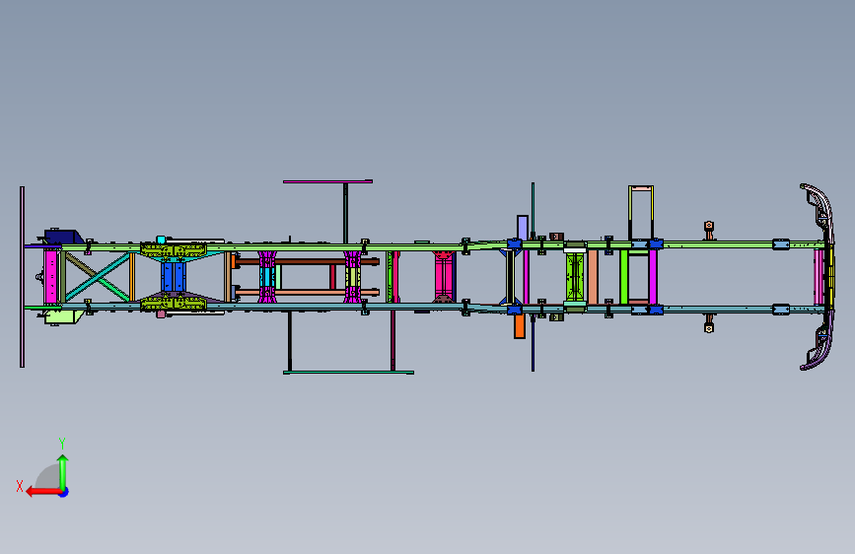Viewport: 855px width, 554px height.
Task: Select the long brown longitudinal rod
Action: pyautogui.click(x=307, y=262)
